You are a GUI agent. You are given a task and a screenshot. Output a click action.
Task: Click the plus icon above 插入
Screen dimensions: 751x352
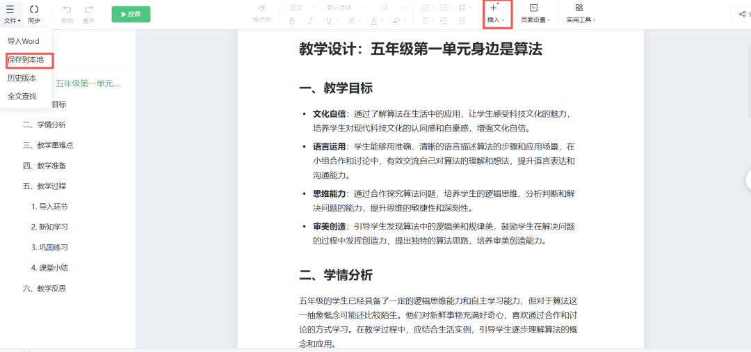click(494, 8)
